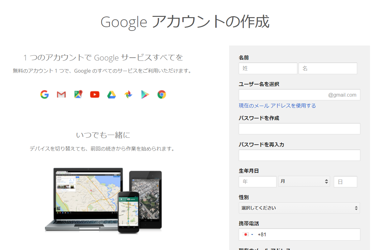Open the 月 month dropdown
389x250 pixels.
(304, 181)
